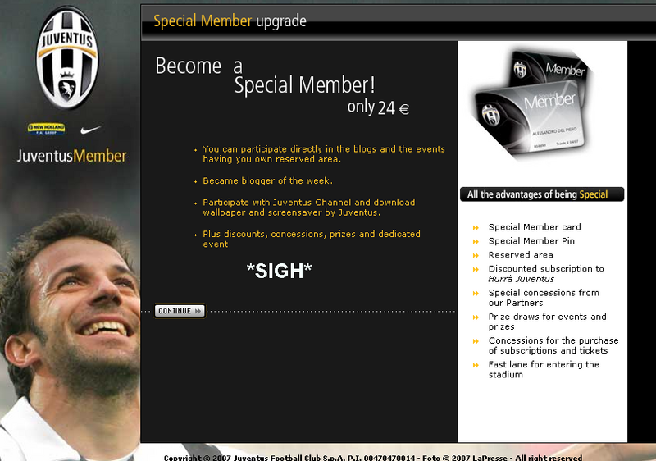
Task: Click the Became blogger of the week item
Action: point(268,180)
